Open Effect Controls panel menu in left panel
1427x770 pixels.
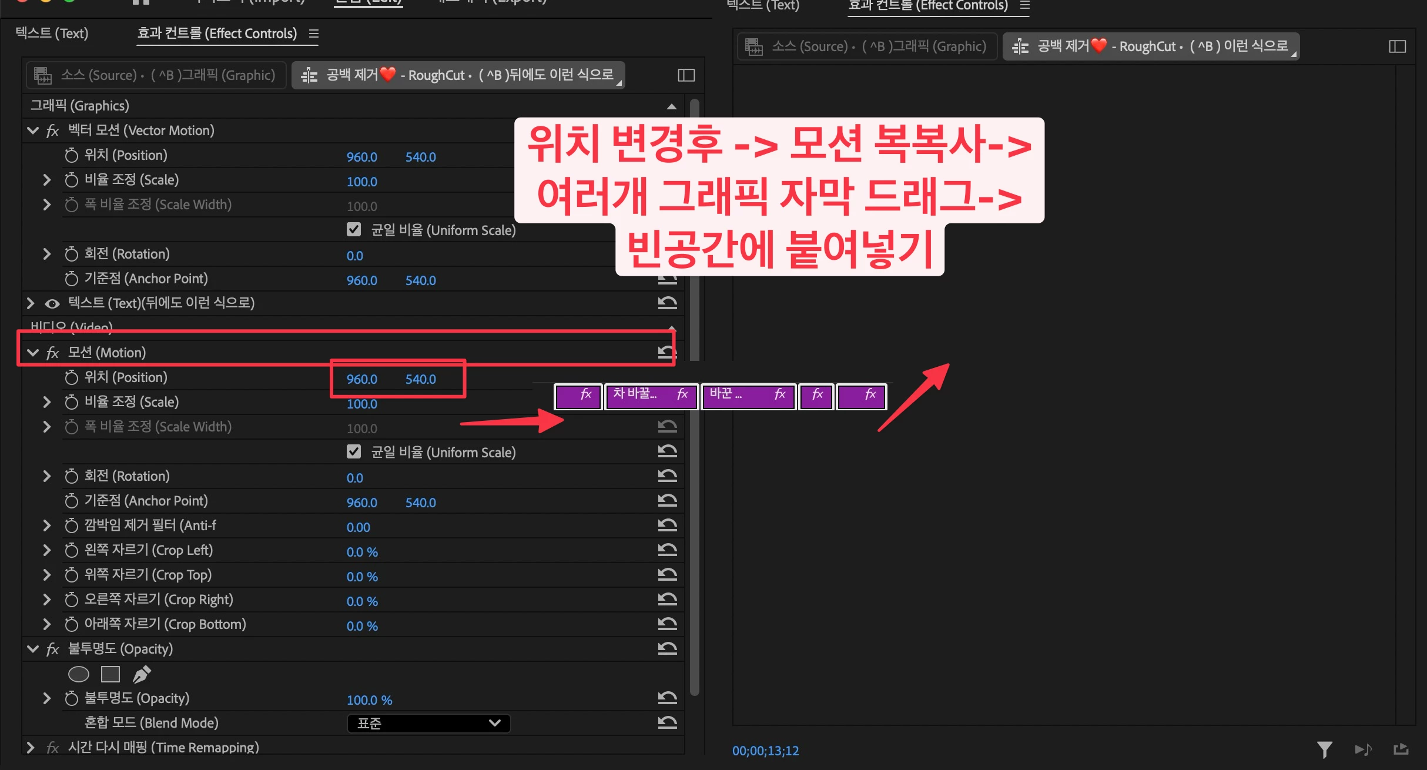tap(314, 34)
